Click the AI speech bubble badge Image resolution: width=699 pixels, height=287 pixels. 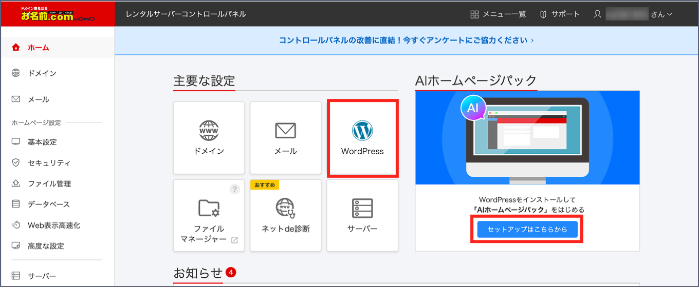click(474, 108)
